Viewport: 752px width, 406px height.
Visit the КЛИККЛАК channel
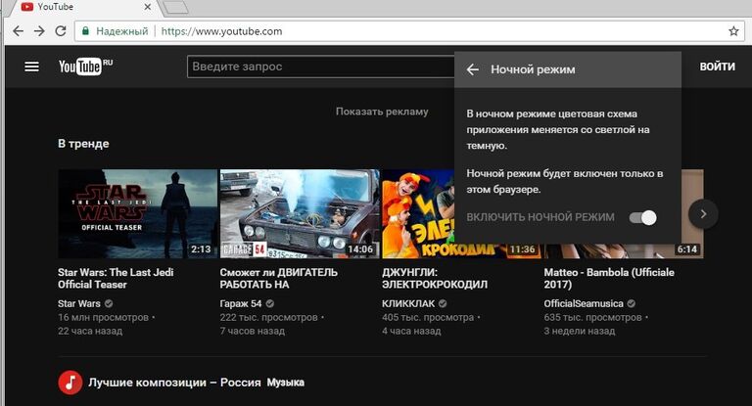point(408,303)
